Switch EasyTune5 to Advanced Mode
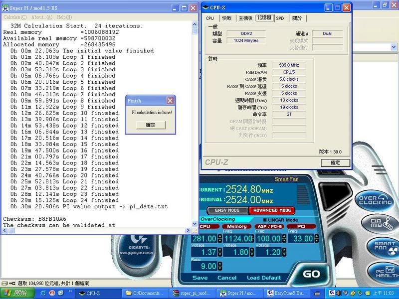This screenshot has height=299, width=399. (x=272, y=210)
